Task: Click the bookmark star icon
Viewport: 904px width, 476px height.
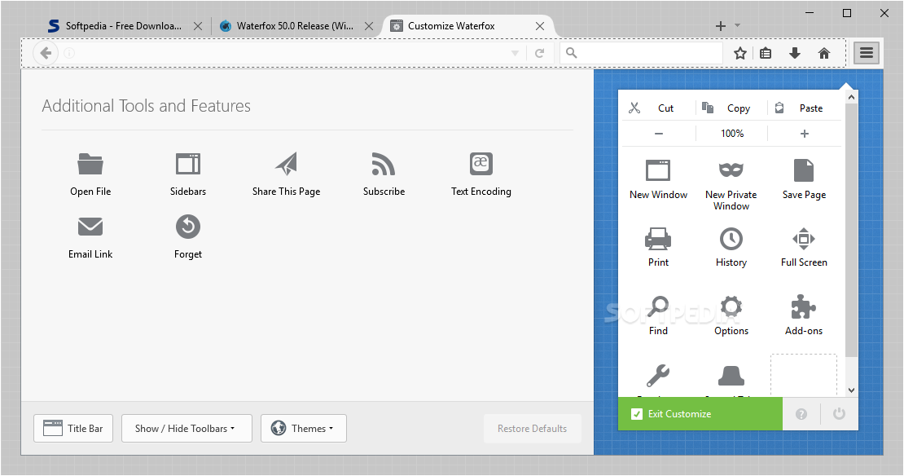Action: (x=740, y=53)
